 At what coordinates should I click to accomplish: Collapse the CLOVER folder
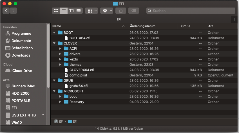[x=54, y=43]
